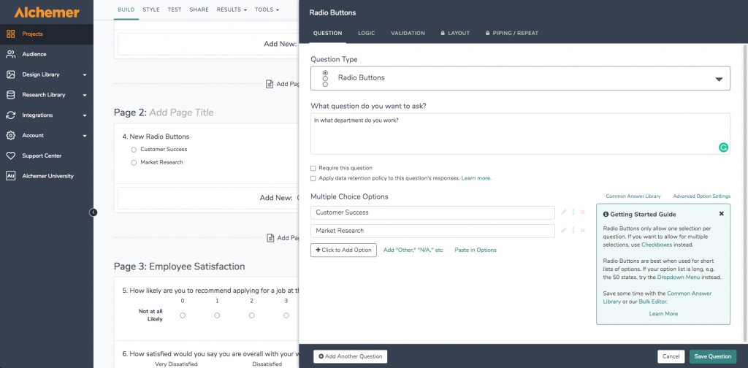This screenshot has height=368, width=748.
Task: Open the Common Answer Library link above options
Action: click(633, 196)
